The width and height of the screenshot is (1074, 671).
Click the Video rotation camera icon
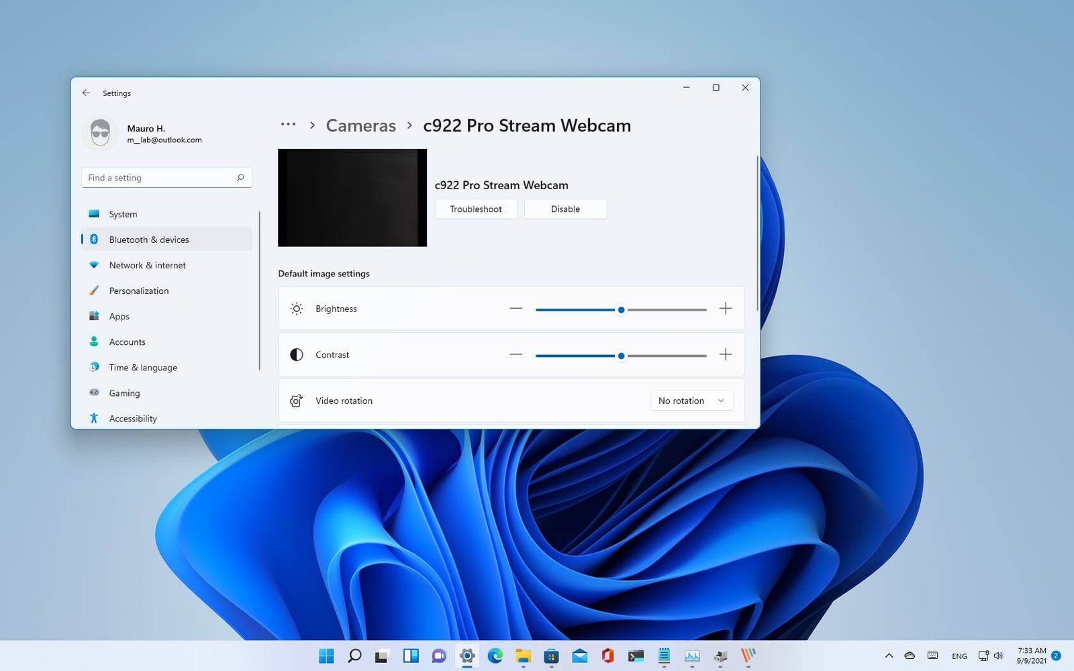pyautogui.click(x=296, y=401)
